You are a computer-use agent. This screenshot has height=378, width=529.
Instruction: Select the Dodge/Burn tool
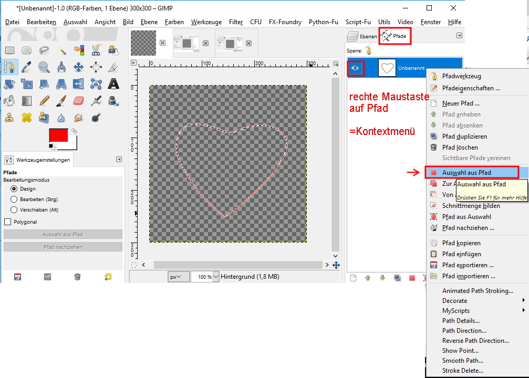tap(96, 118)
